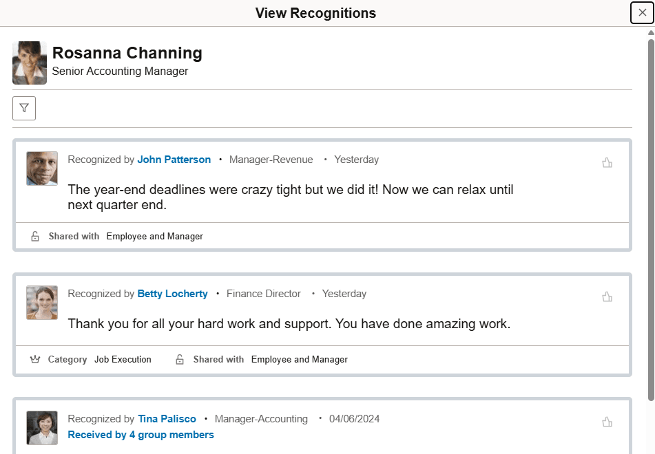Click the lock icon on John Patterson's recognition card
The height and width of the screenshot is (454, 655).
point(34,236)
